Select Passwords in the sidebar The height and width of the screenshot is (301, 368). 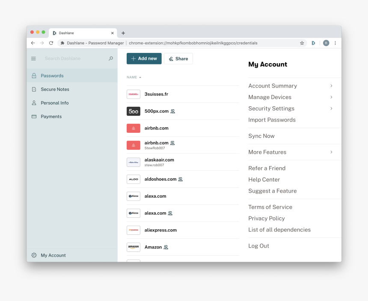[72, 76]
